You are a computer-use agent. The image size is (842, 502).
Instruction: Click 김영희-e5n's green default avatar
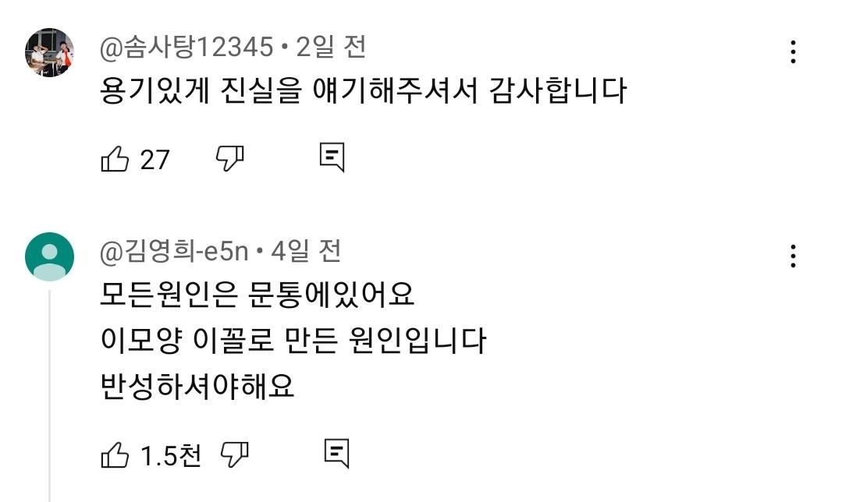(50, 256)
